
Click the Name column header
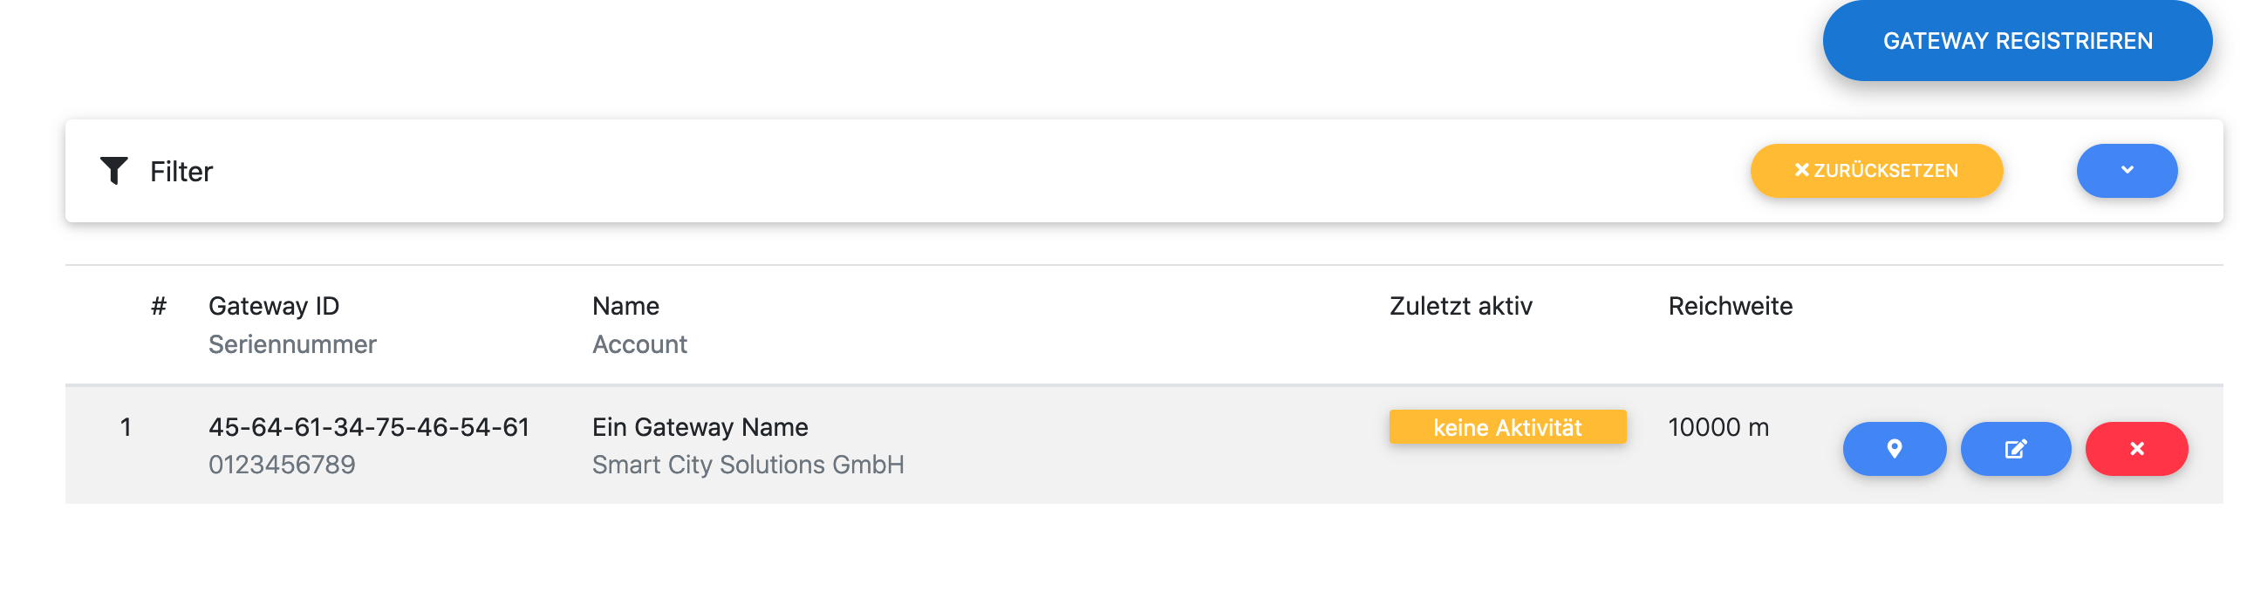(x=625, y=306)
